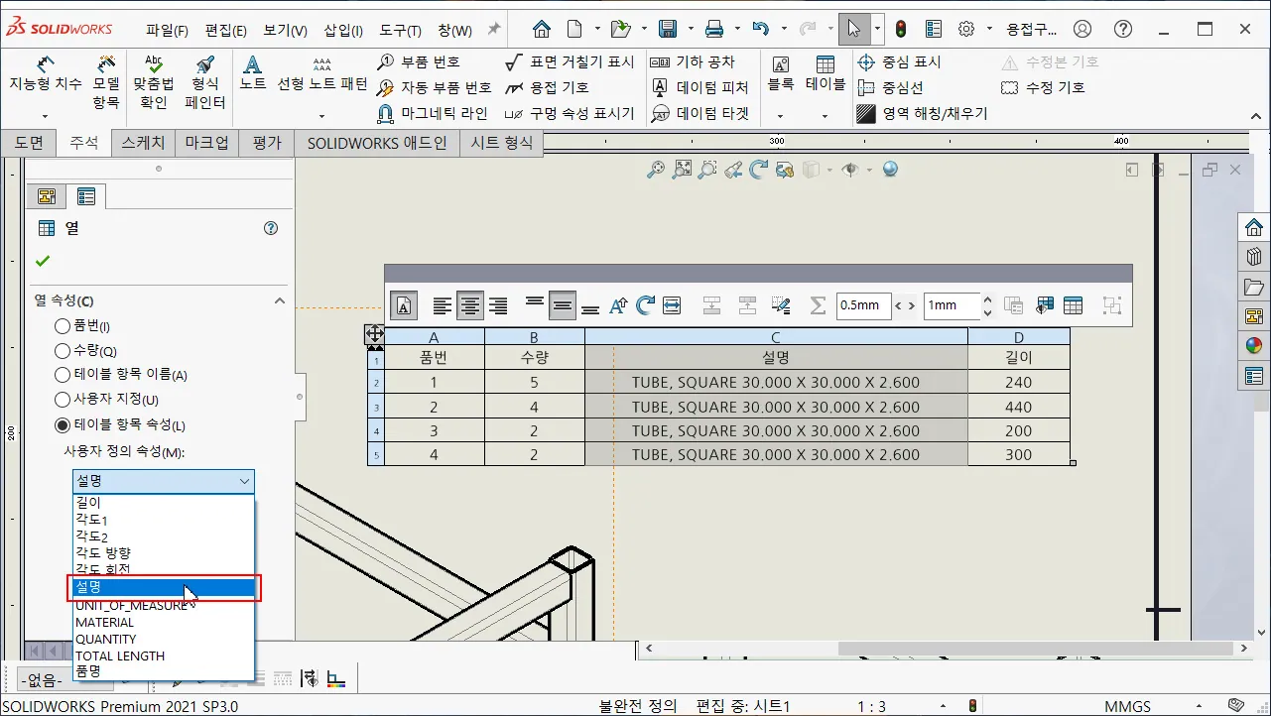Select the 테이블 항목 속성(L) radio button
The height and width of the screenshot is (716, 1271).
click(x=63, y=425)
